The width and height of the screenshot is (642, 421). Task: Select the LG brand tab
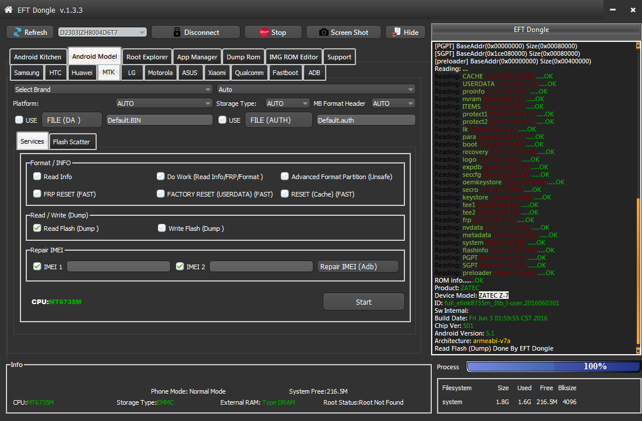[132, 72]
